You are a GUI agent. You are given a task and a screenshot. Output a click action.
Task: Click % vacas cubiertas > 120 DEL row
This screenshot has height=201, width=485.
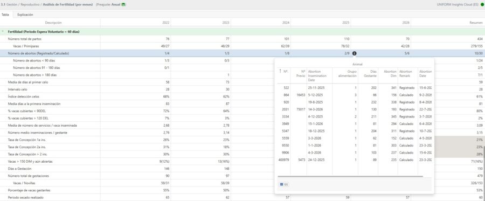click(28, 118)
